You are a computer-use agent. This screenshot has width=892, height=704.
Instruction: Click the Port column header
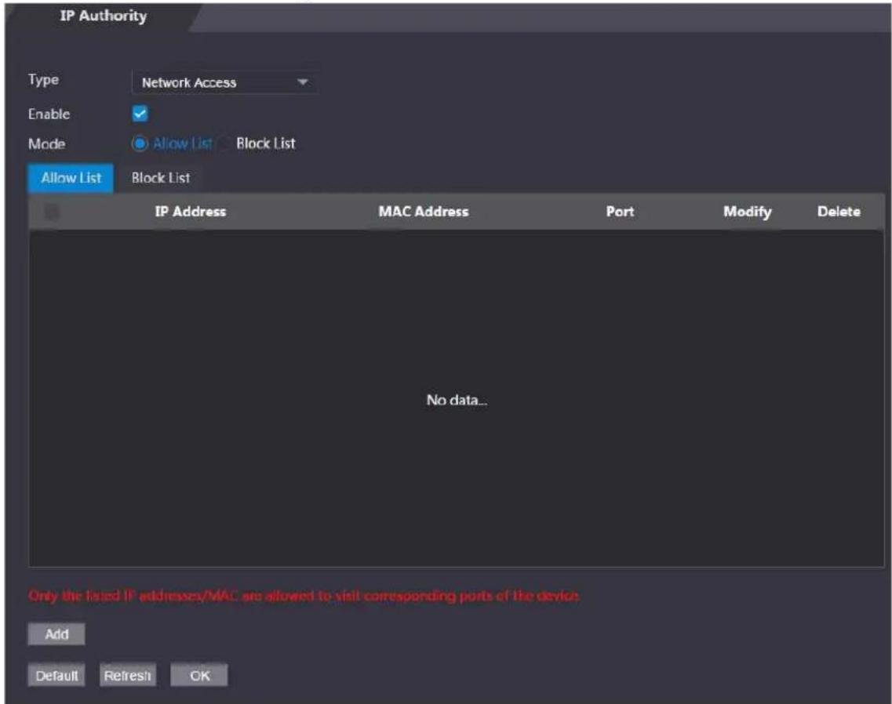620,212
